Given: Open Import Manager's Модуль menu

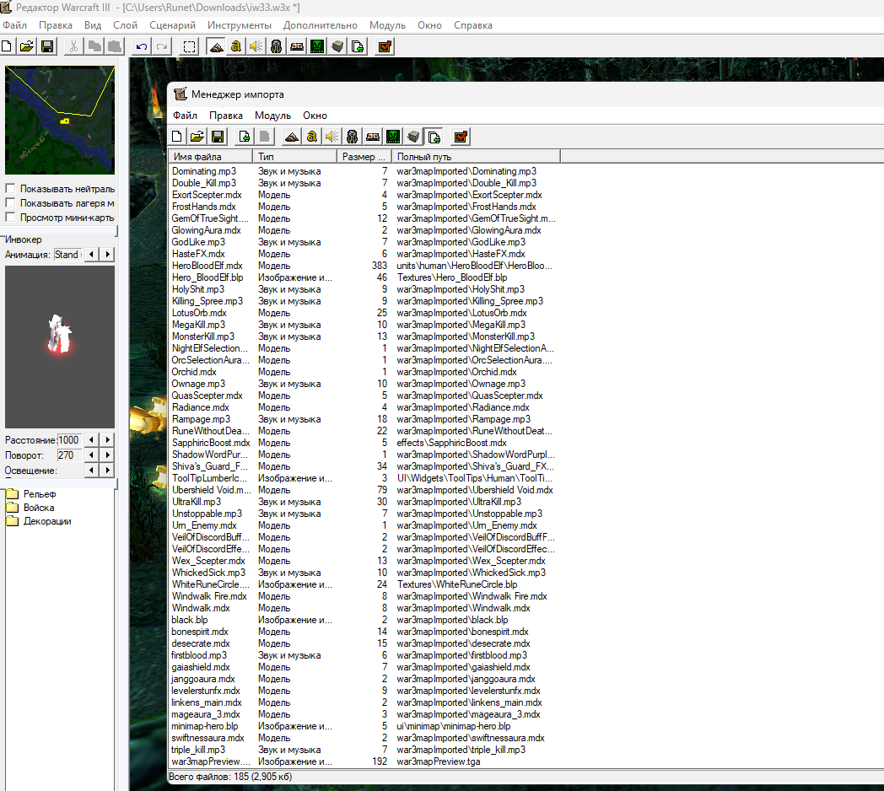Looking at the screenshot, I should [x=272, y=115].
